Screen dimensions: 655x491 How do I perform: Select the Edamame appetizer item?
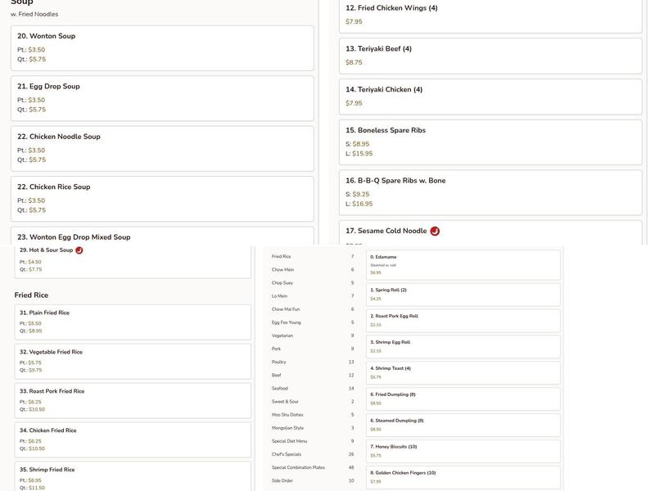click(463, 265)
